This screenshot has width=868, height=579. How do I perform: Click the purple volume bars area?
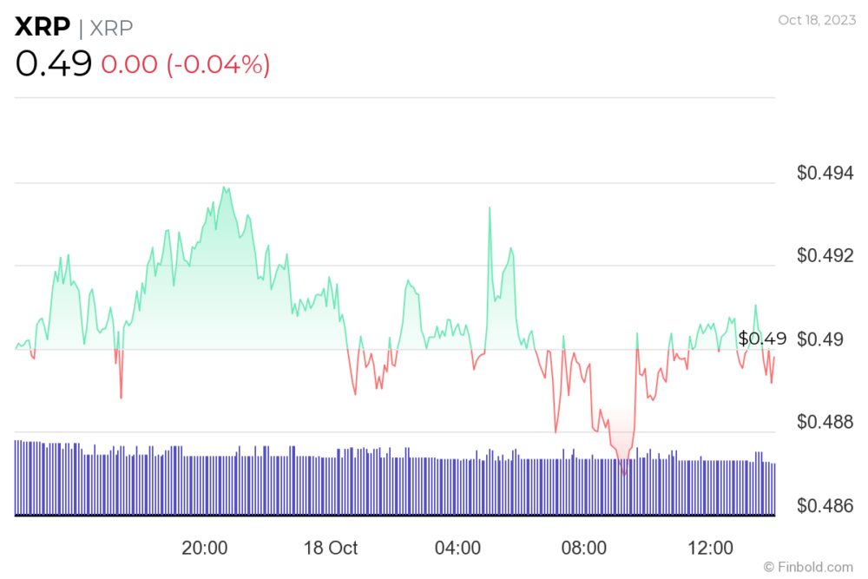pyautogui.click(x=395, y=479)
